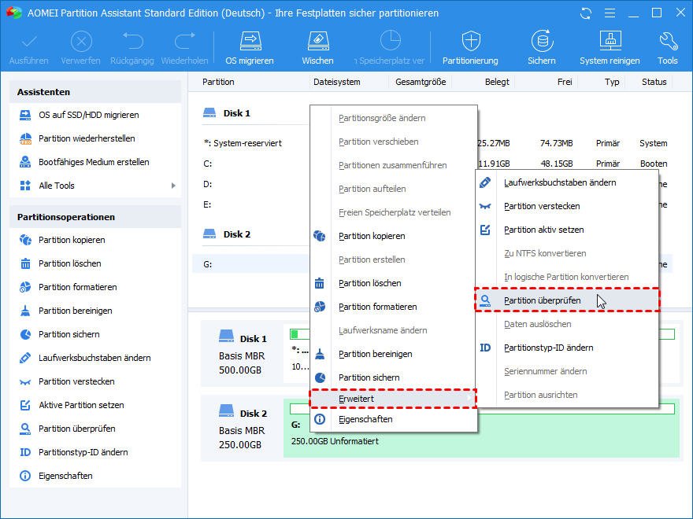
Task: Click the Wischen toolbar icon
Action: [x=318, y=42]
